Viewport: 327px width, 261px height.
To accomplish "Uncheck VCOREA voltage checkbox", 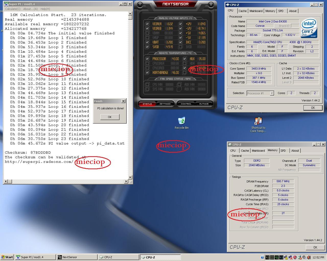I will click(x=147, y=24).
